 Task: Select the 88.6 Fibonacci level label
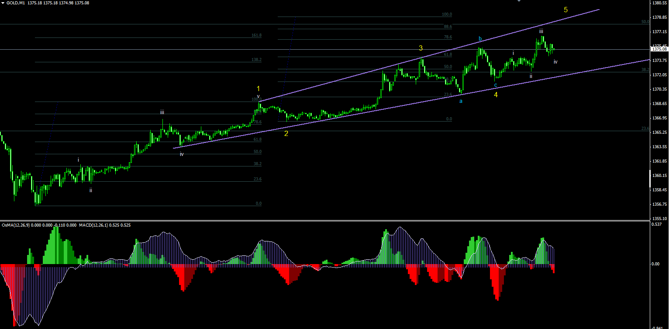coord(447,27)
